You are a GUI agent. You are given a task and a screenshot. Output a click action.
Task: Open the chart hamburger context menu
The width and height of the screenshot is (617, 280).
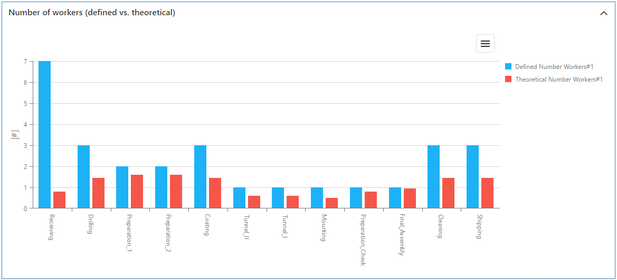[485, 44]
